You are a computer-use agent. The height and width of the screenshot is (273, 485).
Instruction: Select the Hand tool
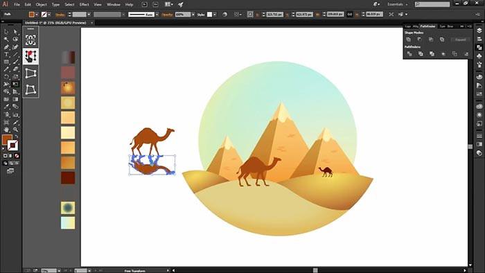click(x=6, y=130)
